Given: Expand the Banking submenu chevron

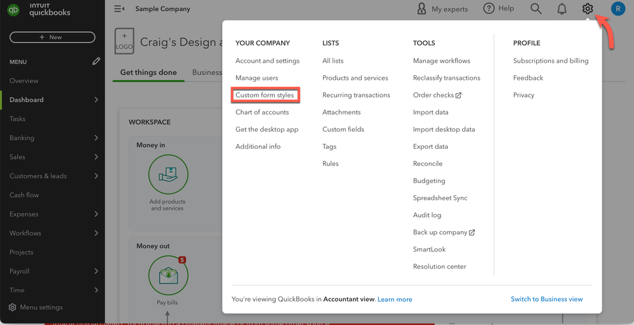Looking at the screenshot, I should click(x=96, y=137).
